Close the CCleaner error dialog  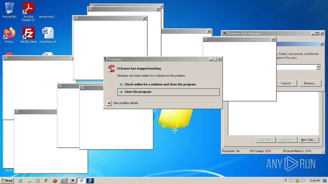220,59
